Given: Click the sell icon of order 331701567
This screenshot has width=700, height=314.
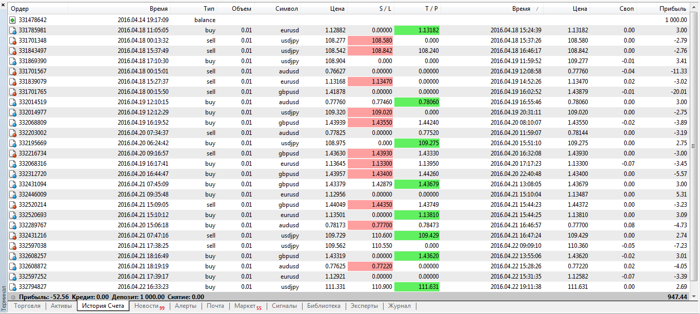Looking at the screenshot, I should [13, 71].
